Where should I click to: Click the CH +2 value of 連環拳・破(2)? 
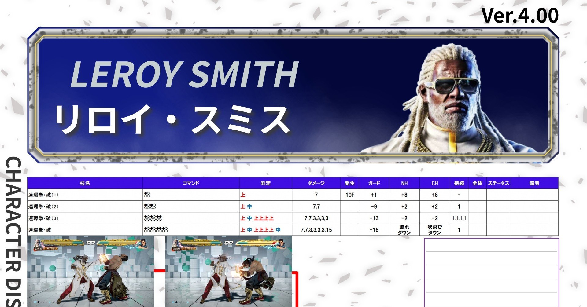(x=435, y=206)
